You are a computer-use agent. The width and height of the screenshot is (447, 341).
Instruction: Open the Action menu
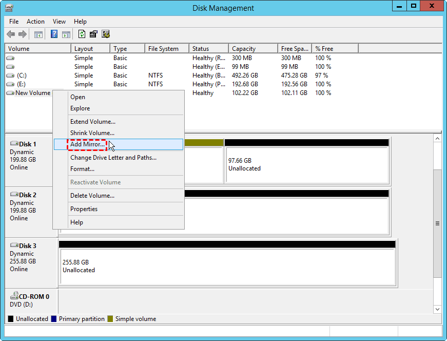click(x=35, y=22)
